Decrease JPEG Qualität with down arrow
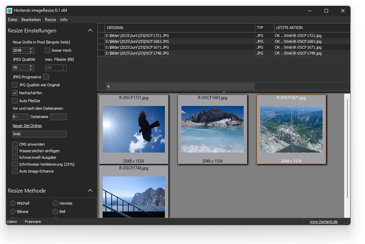The image size is (365, 244). (31, 69)
